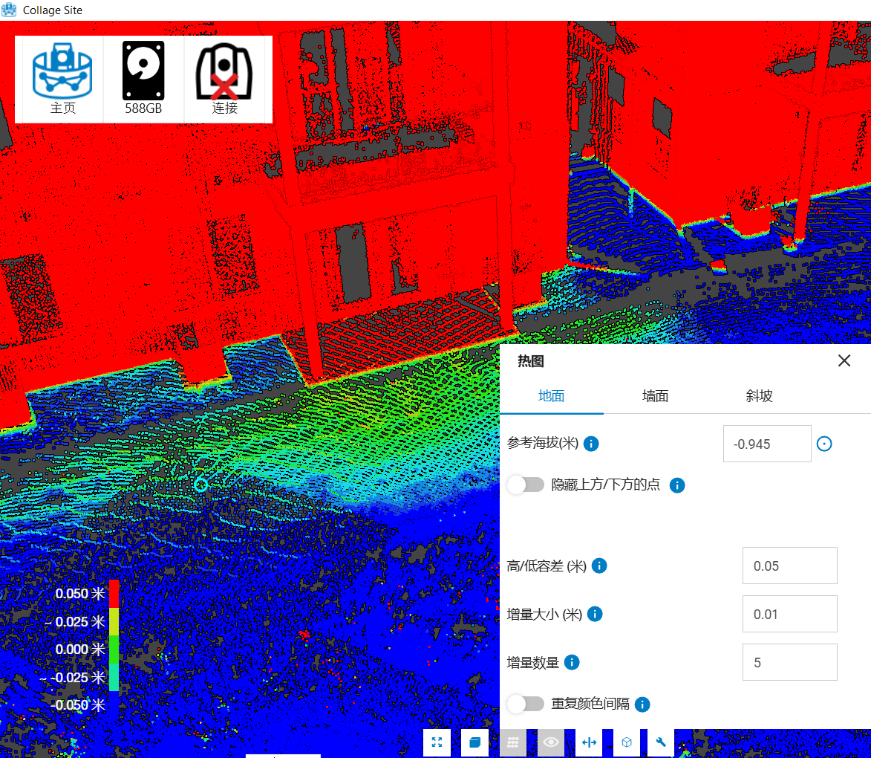
Task: Enable the 隐藏上方/下方的点 switch
Action: [x=526, y=485]
